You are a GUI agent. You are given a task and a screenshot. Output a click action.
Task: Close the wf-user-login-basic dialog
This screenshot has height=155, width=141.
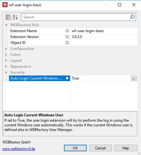[134, 5]
